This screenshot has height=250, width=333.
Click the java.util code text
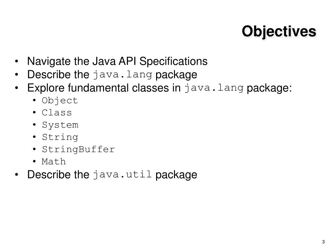(122, 174)
